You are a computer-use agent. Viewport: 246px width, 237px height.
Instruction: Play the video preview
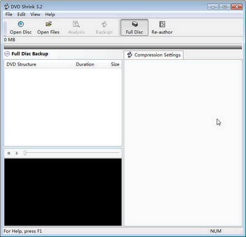pos(17,153)
